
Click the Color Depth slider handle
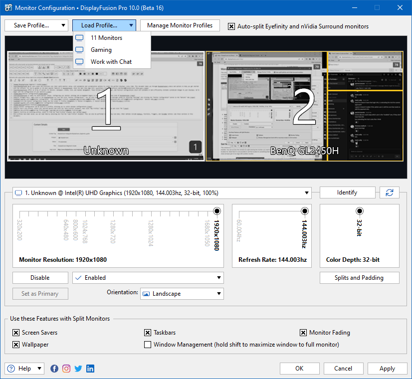tap(360, 211)
